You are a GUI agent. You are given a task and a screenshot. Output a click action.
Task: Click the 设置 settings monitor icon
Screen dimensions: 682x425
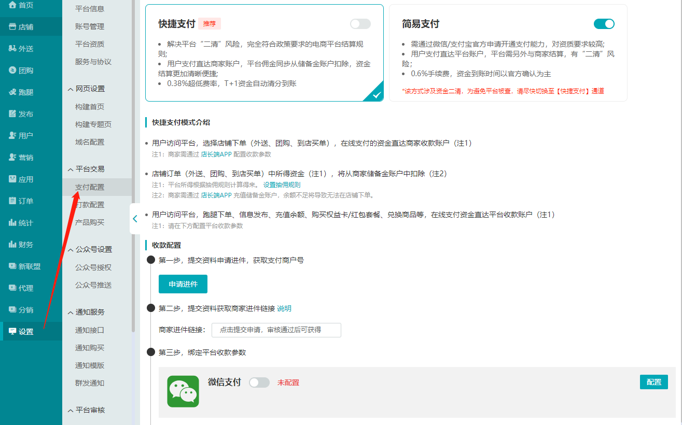coord(12,331)
